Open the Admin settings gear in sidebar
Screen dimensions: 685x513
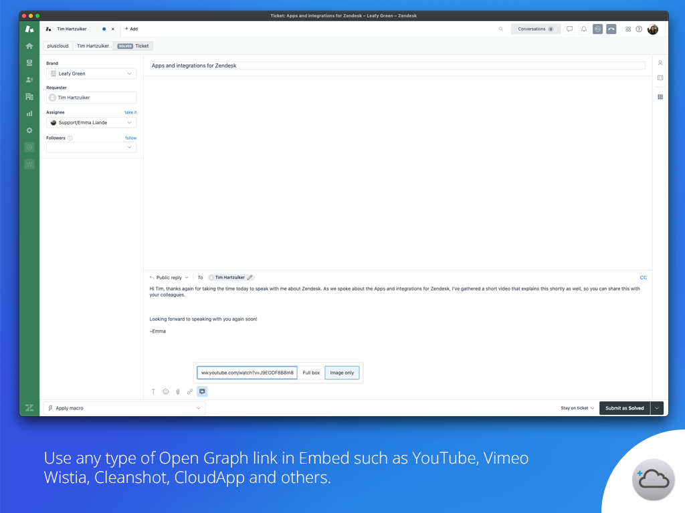click(29, 130)
